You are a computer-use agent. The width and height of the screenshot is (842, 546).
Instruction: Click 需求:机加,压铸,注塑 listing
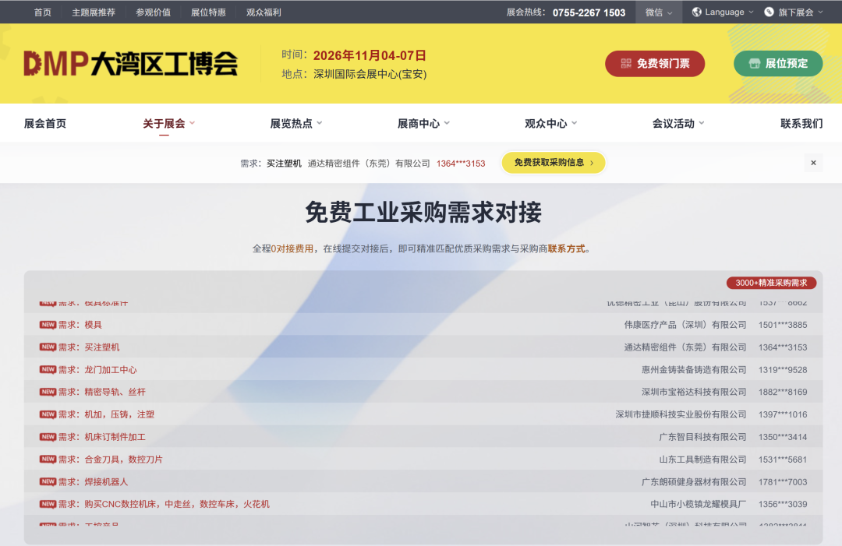[106, 414]
